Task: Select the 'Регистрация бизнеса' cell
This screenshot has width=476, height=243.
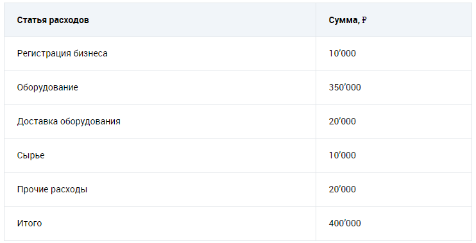Action: (160, 54)
